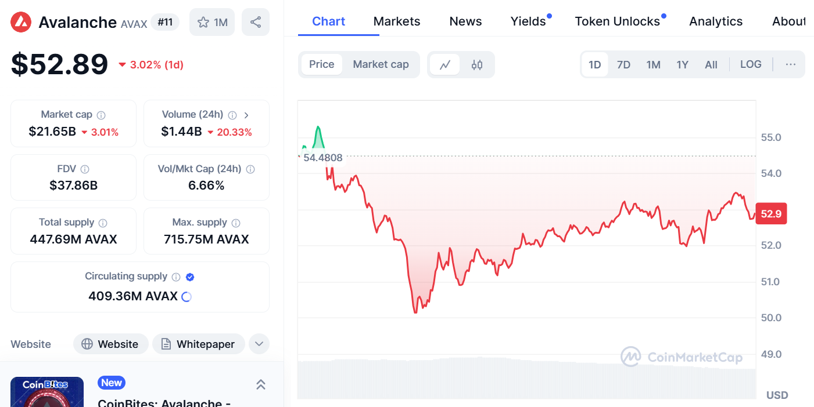
Task: Click the verified circulating supply badge
Action: coord(190,277)
